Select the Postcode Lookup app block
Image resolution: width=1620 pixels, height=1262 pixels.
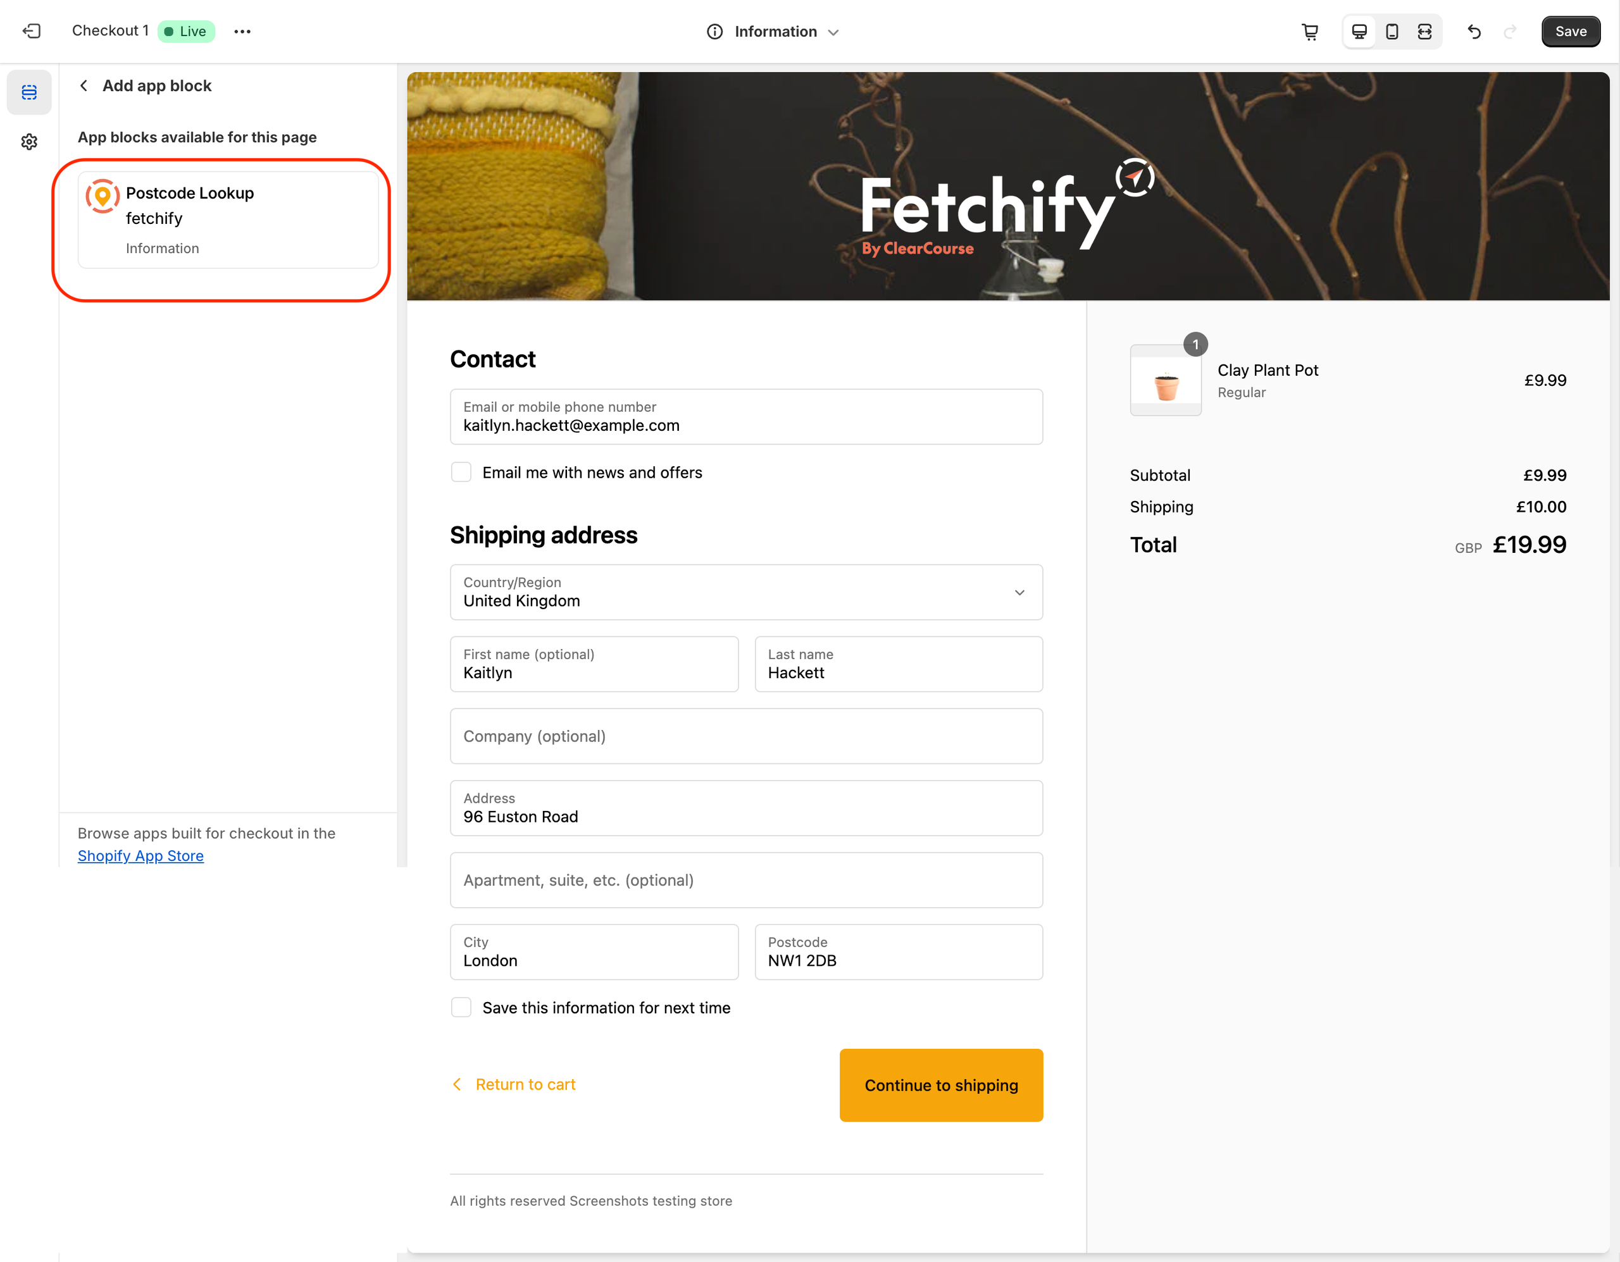(228, 220)
